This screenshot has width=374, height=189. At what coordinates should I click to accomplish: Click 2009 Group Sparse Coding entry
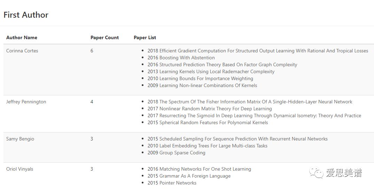point(176,153)
